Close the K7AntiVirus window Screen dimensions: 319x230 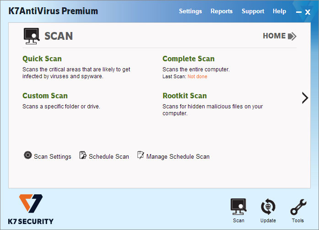308,12
